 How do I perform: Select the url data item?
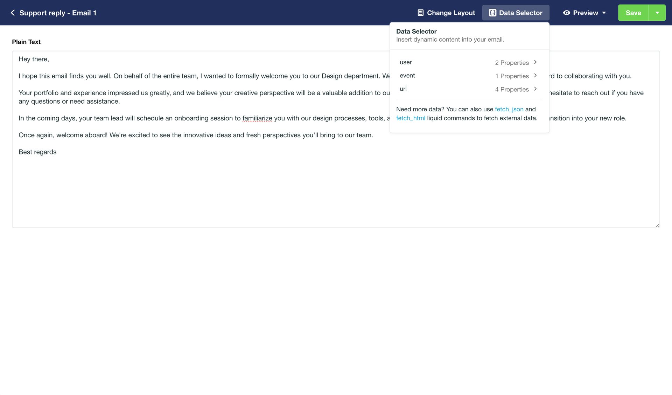403,89
